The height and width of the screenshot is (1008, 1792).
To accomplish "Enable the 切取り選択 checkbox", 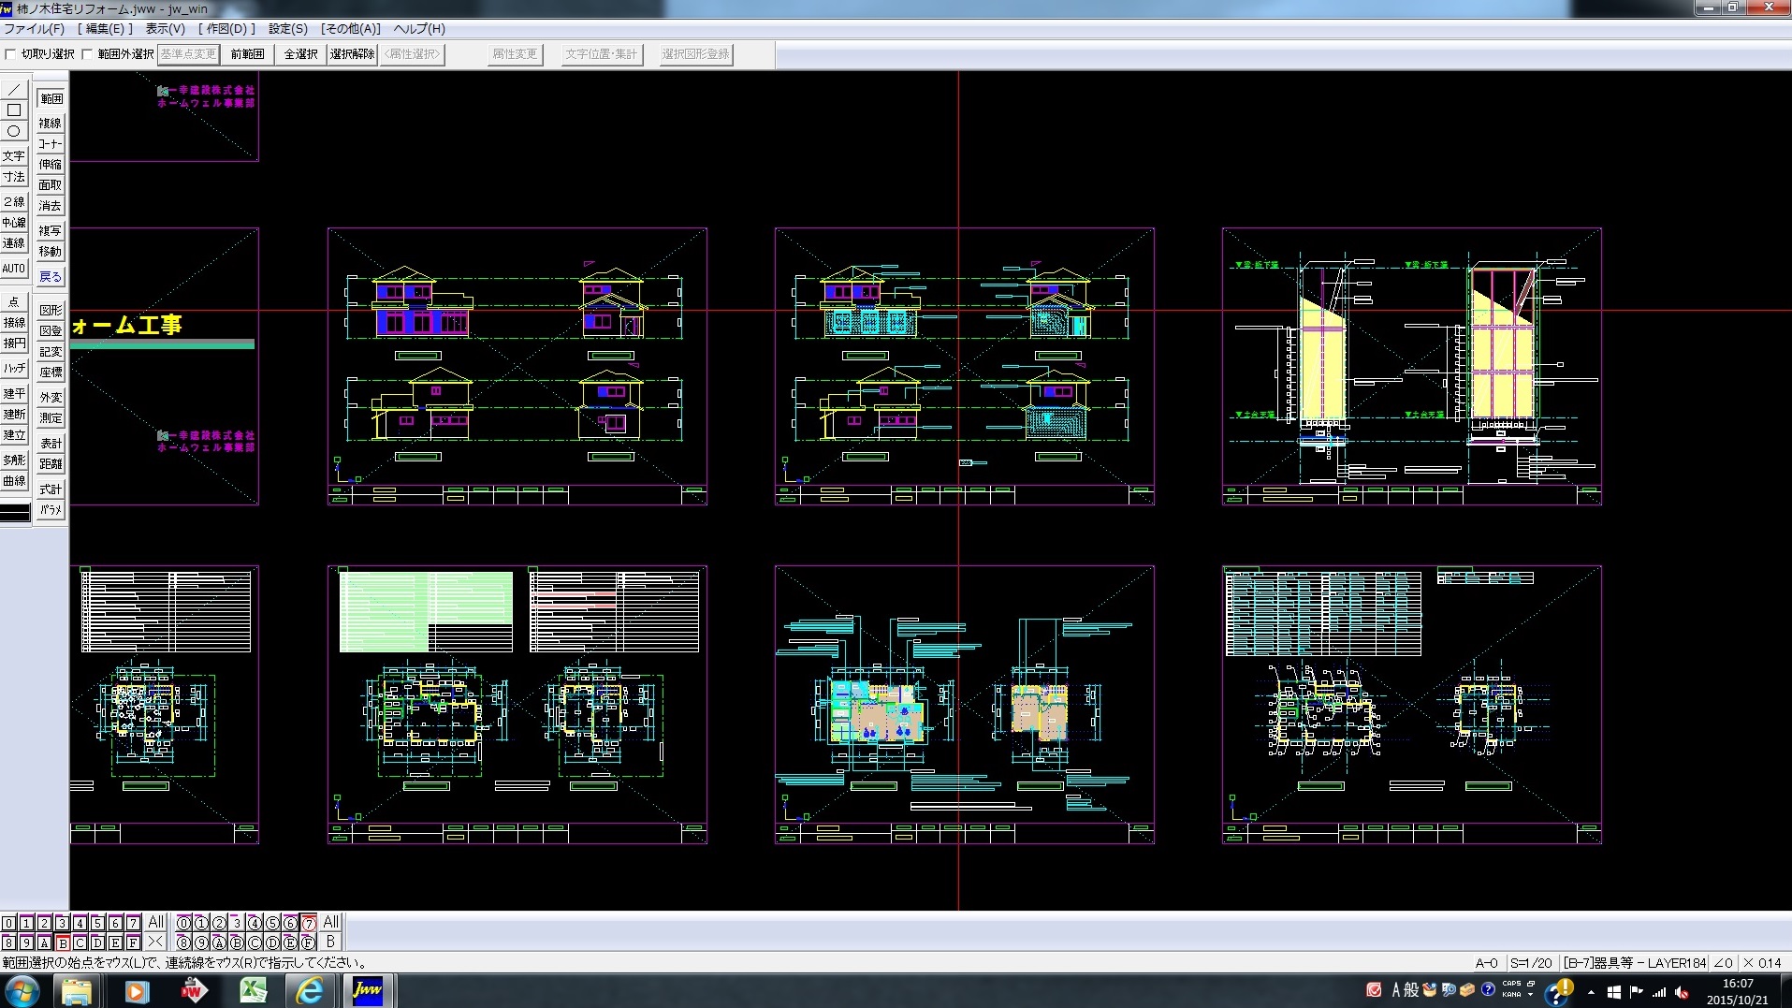I will (11, 54).
